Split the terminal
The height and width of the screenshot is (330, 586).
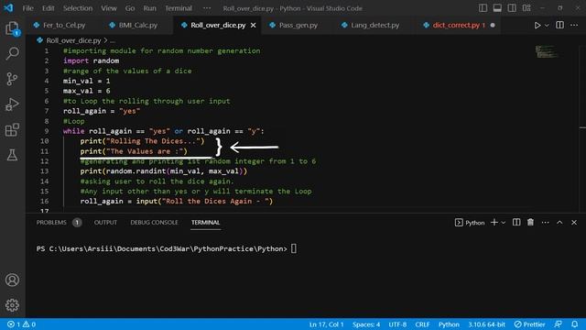(x=516, y=222)
